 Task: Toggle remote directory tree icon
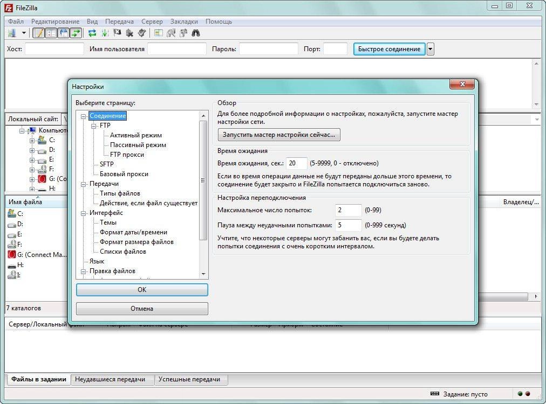64,33
